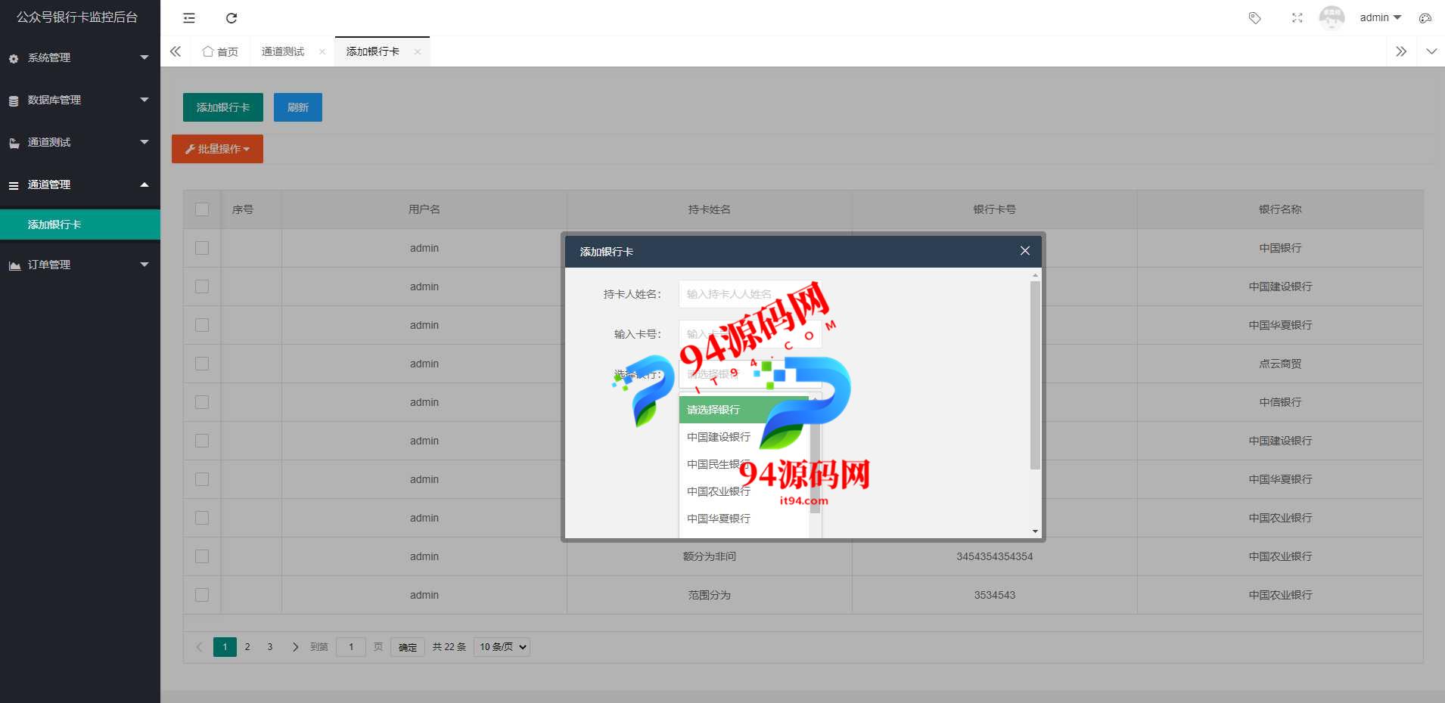Click the 确定 pagination button
This screenshot has height=703, width=1445.
click(408, 647)
